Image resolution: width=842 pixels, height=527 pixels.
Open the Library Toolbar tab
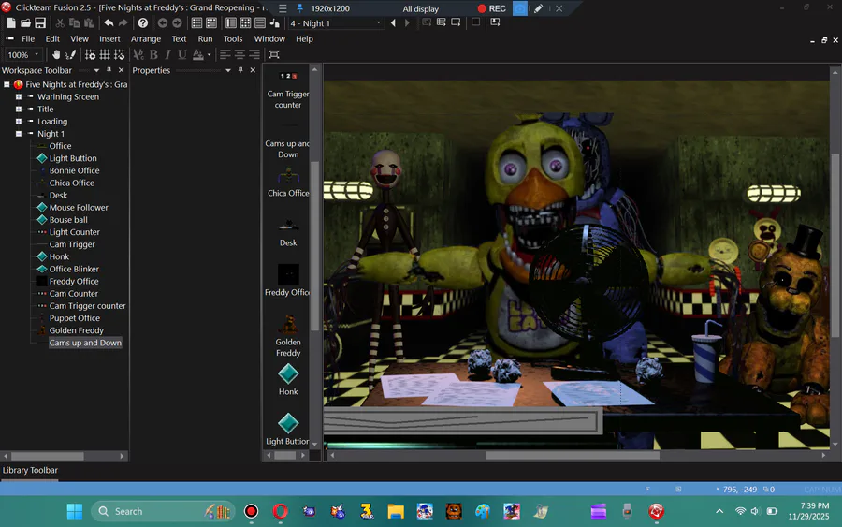[x=30, y=470]
